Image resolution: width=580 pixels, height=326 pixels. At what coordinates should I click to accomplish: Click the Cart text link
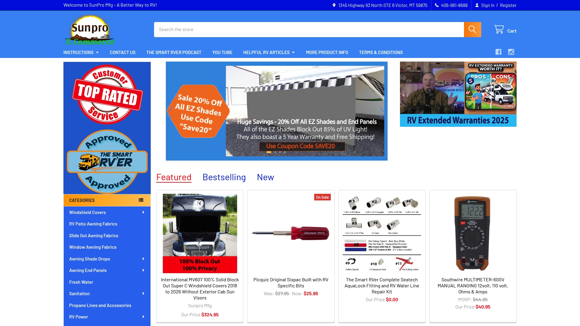point(512,31)
